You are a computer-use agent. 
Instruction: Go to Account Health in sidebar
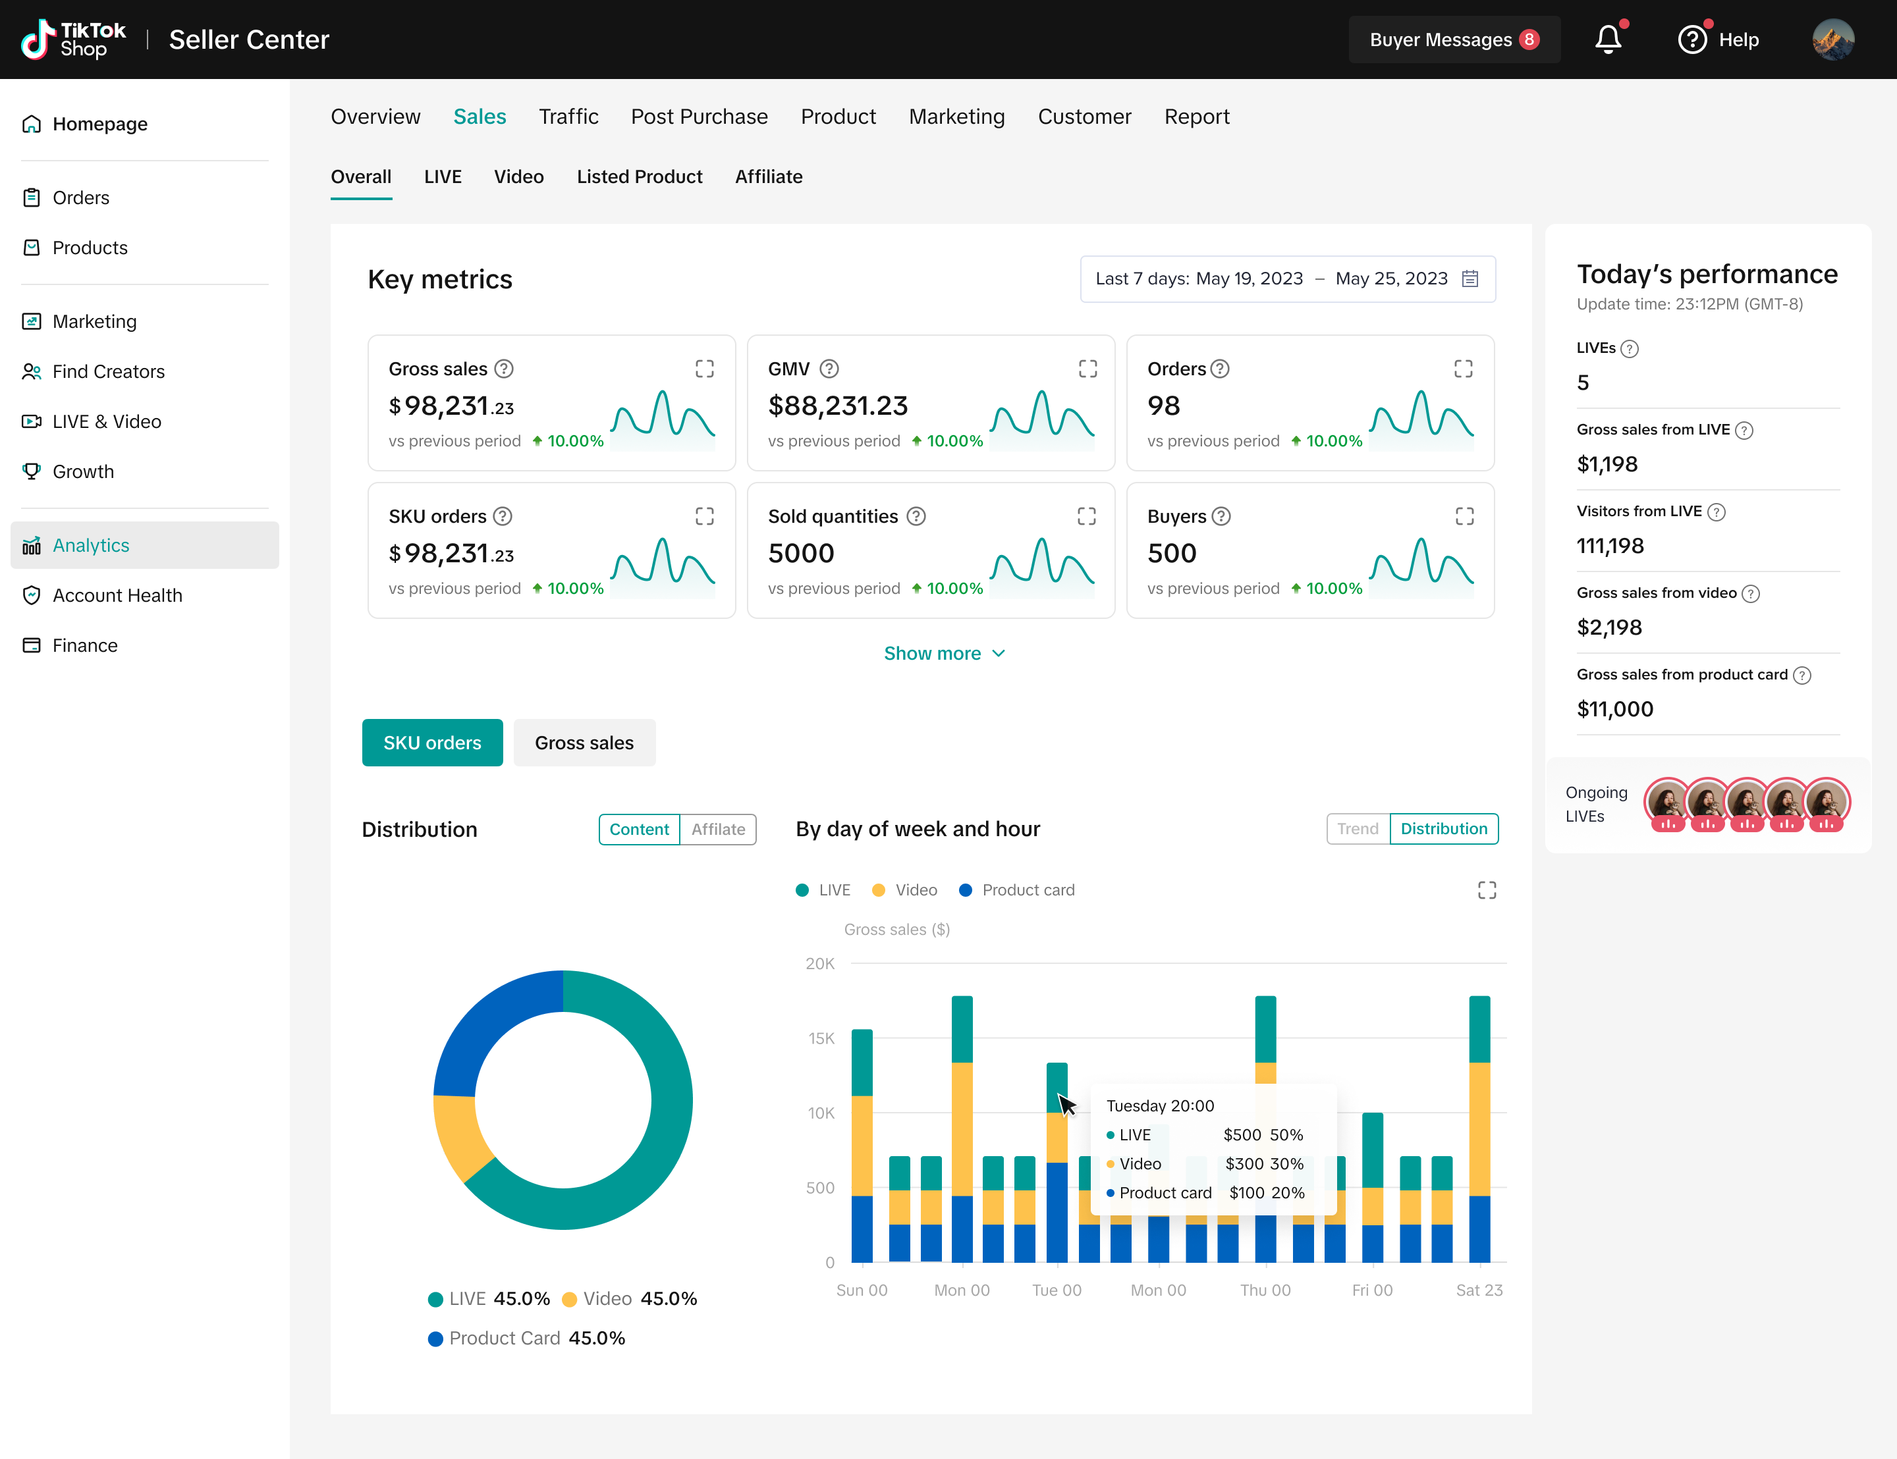(x=117, y=595)
